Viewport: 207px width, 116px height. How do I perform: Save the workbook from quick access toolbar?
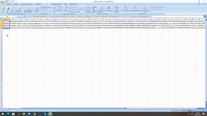[6, 1]
